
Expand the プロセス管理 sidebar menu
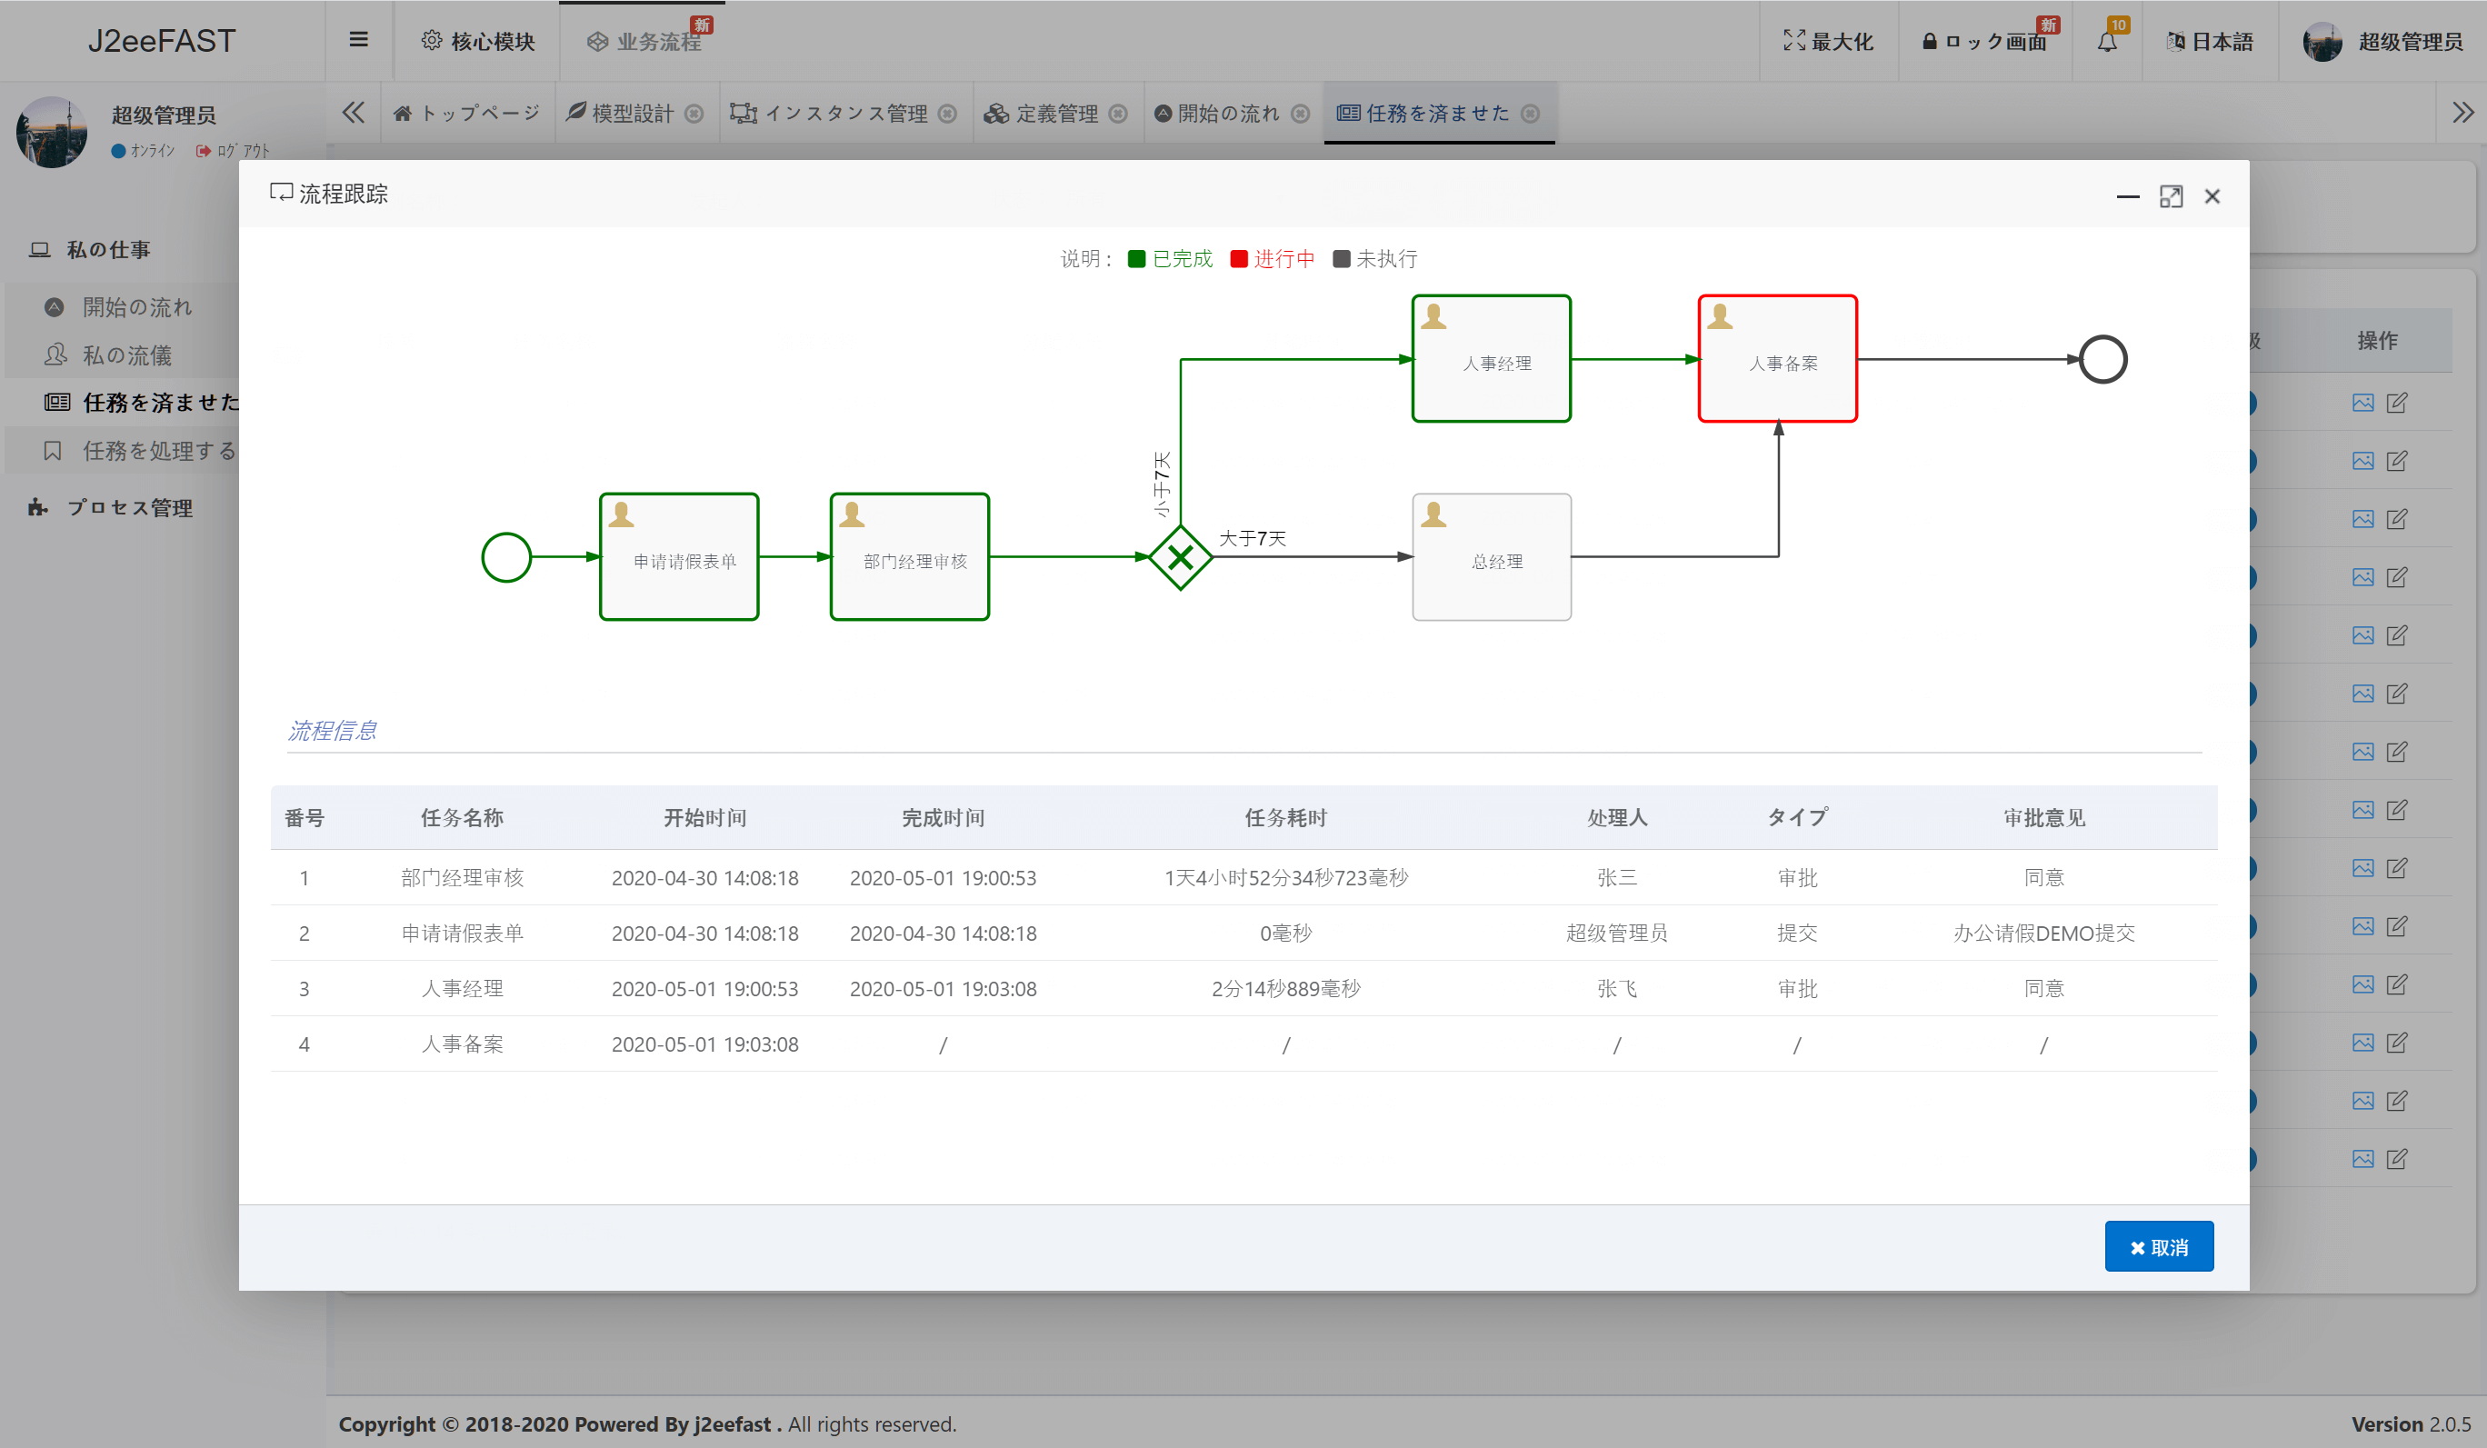click(x=128, y=507)
